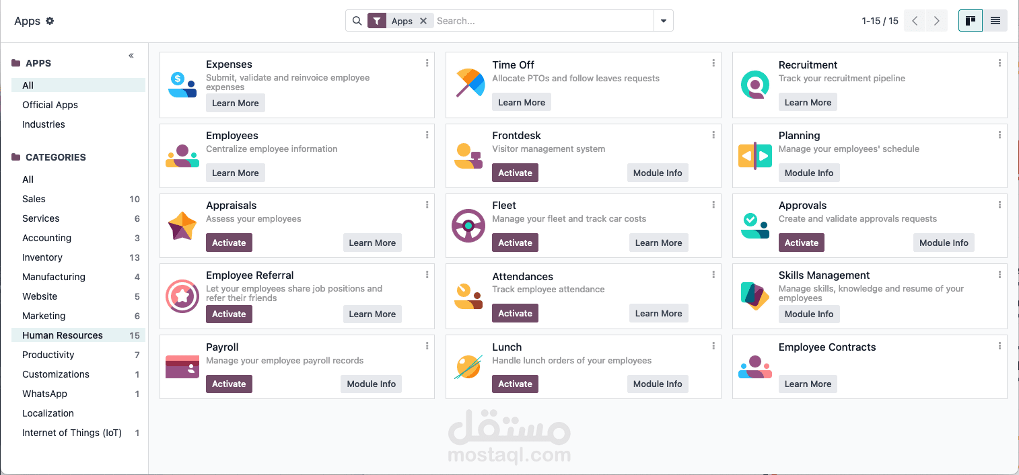Open Appraisals card three-dot menu
Image resolution: width=1019 pixels, height=475 pixels.
[x=427, y=204]
